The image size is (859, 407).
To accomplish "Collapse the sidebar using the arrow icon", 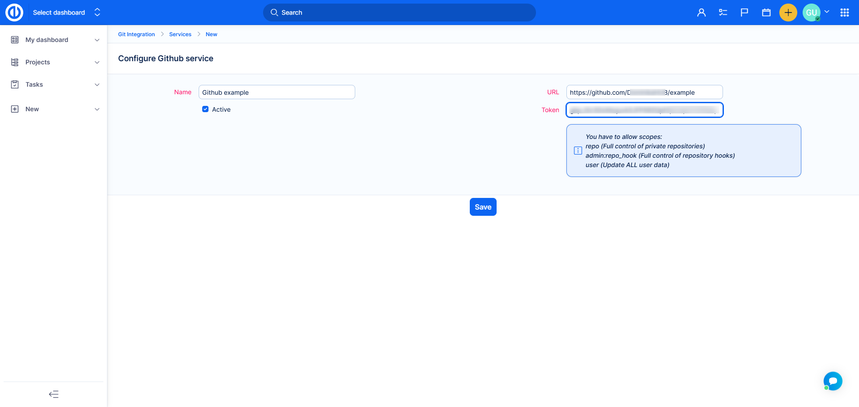I will 54,394.
